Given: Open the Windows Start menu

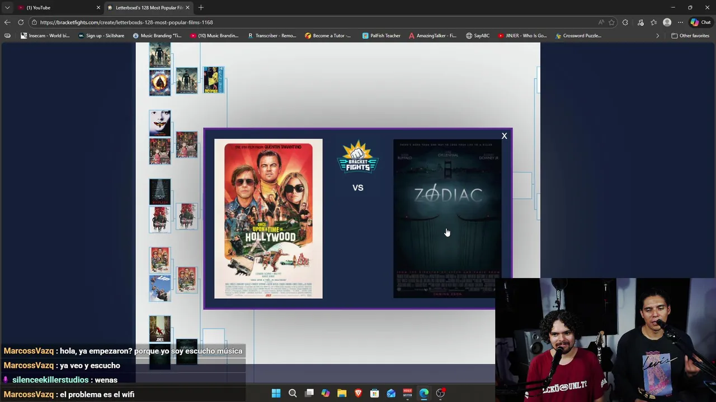Looking at the screenshot, I should [276, 394].
